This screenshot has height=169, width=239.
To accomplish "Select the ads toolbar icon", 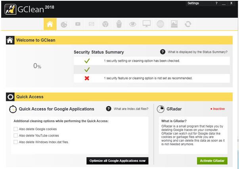I will click(92, 24).
